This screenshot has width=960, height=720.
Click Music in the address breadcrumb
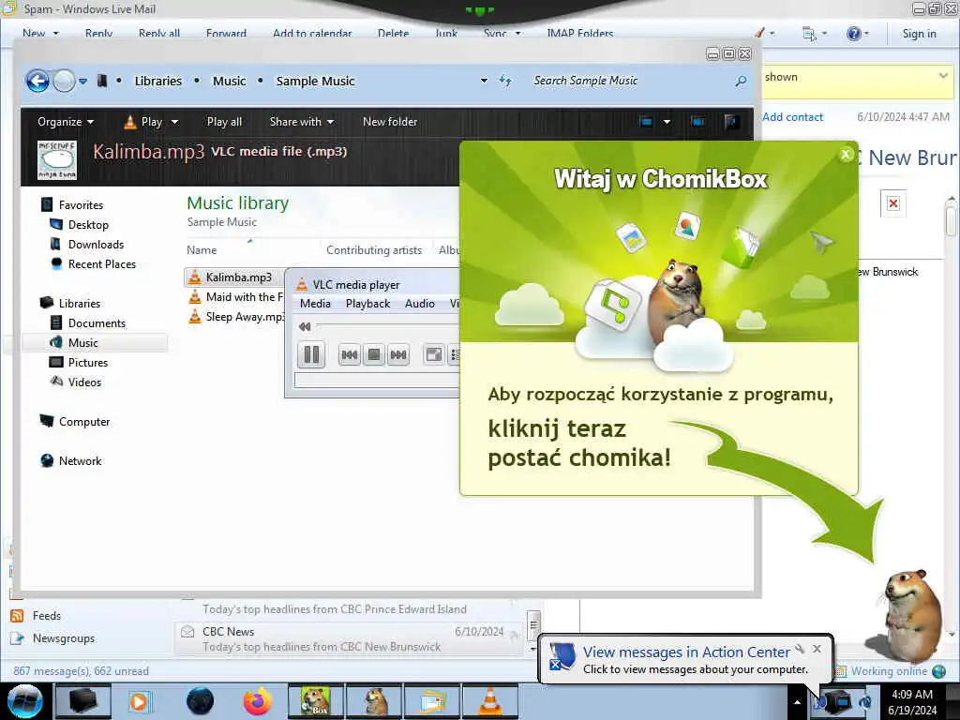click(x=229, y=81)
